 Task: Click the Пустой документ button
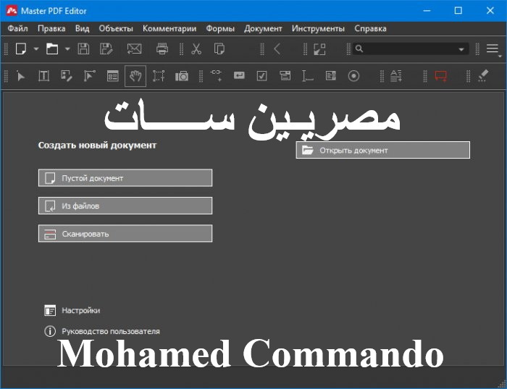[125, 178]
